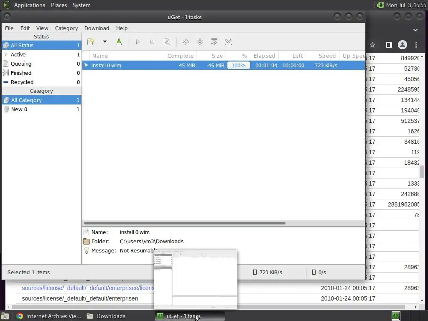Click the horizontal scrollbar of download list
The height and width of the screenshot is (321, 428).
click(x=185, y=223)
